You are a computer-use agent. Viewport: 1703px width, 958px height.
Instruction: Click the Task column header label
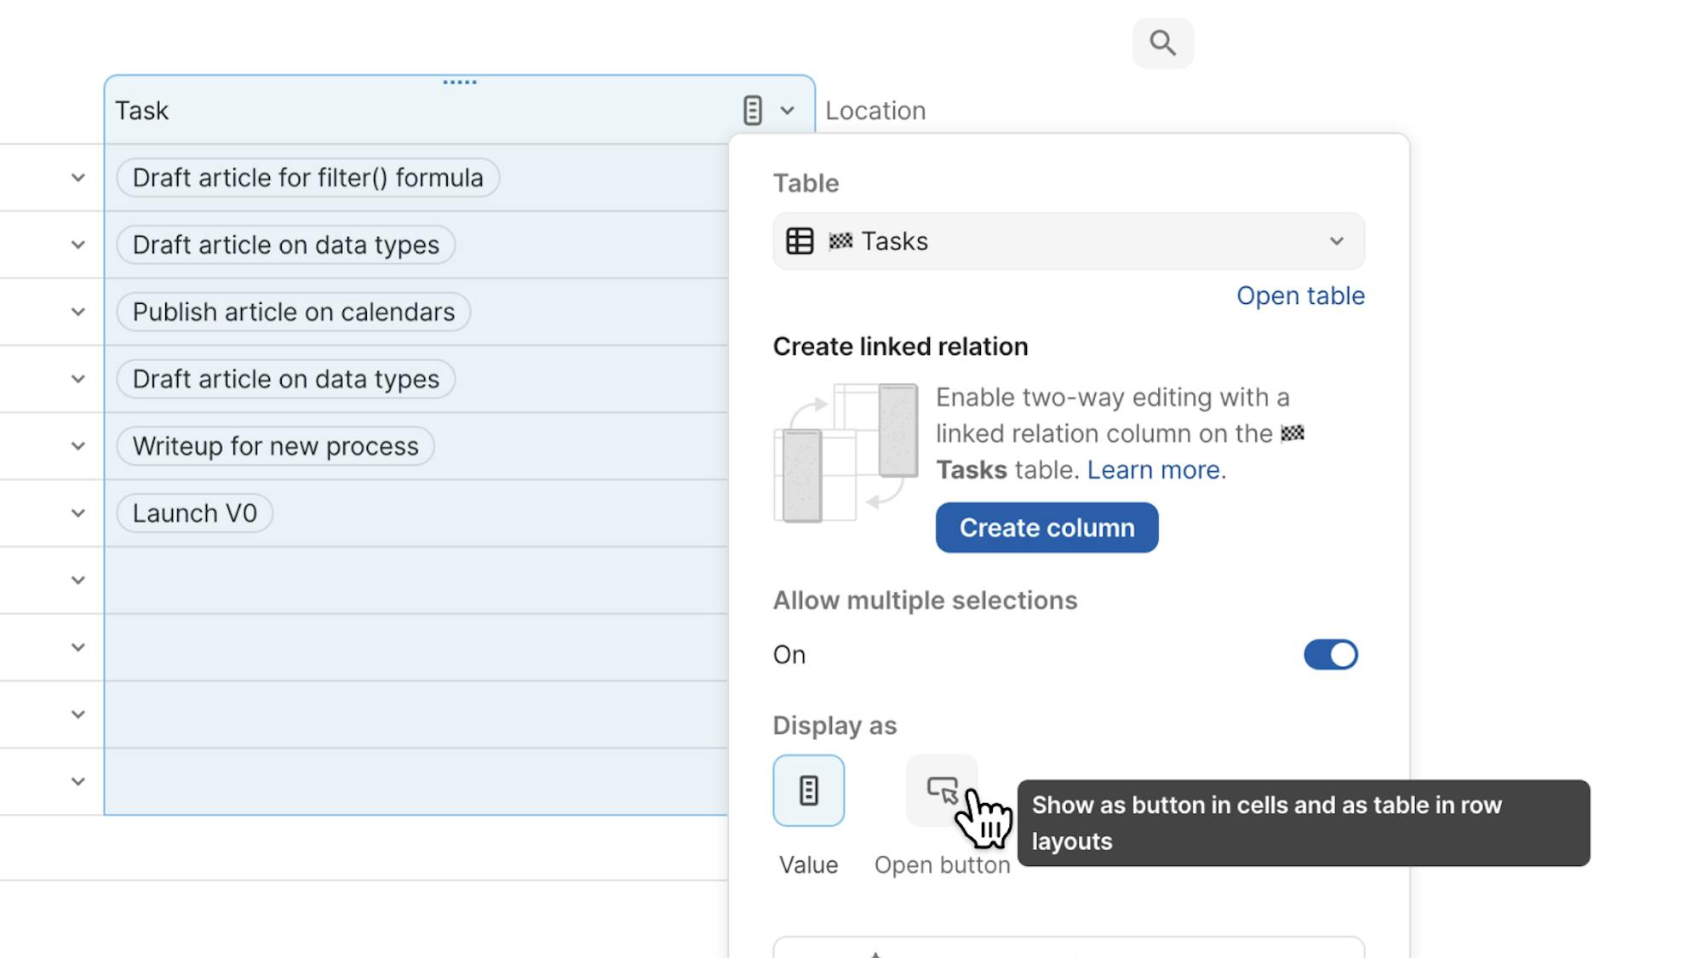point(142,111)
